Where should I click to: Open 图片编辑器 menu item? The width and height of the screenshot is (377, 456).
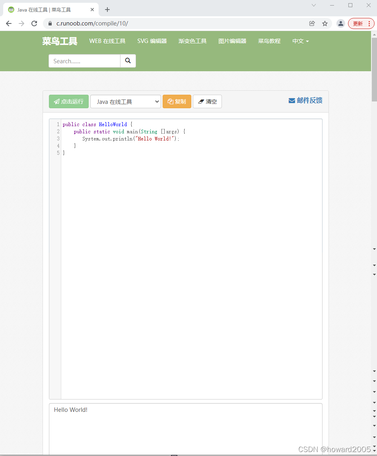(232, 41)
